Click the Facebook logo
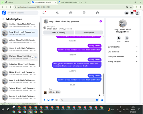This screenshot has height=114, width=143. (4, 13)
